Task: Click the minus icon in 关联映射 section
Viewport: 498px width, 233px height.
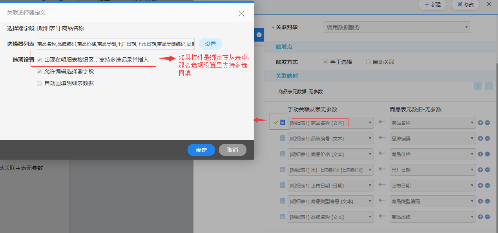Action: pos(489,86)
